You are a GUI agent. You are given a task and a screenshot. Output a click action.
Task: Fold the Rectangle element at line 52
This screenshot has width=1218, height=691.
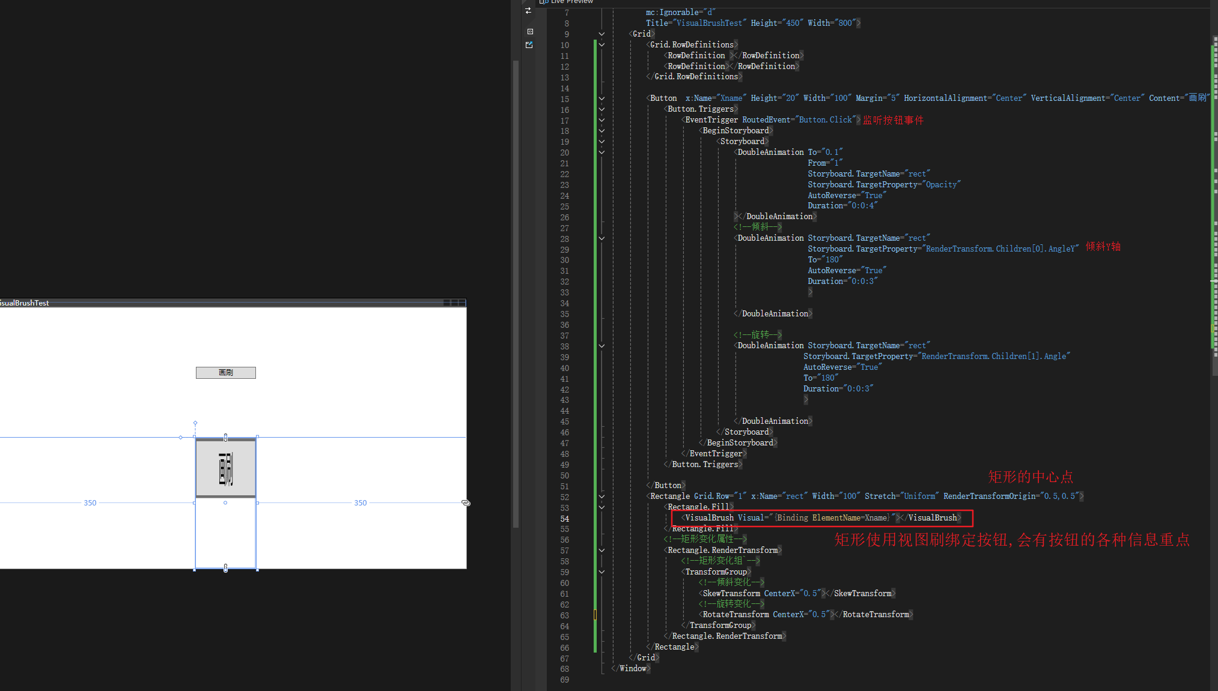tap(601, 496)
